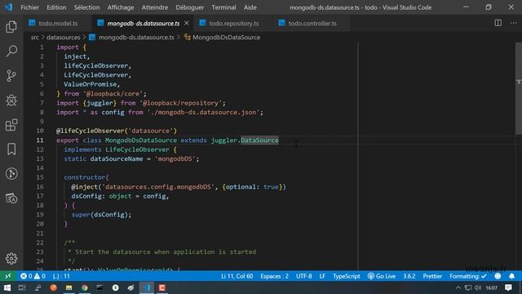Open the last activity bar icon above the gear
The image size is (522, 294).
[x=11, y=198]
